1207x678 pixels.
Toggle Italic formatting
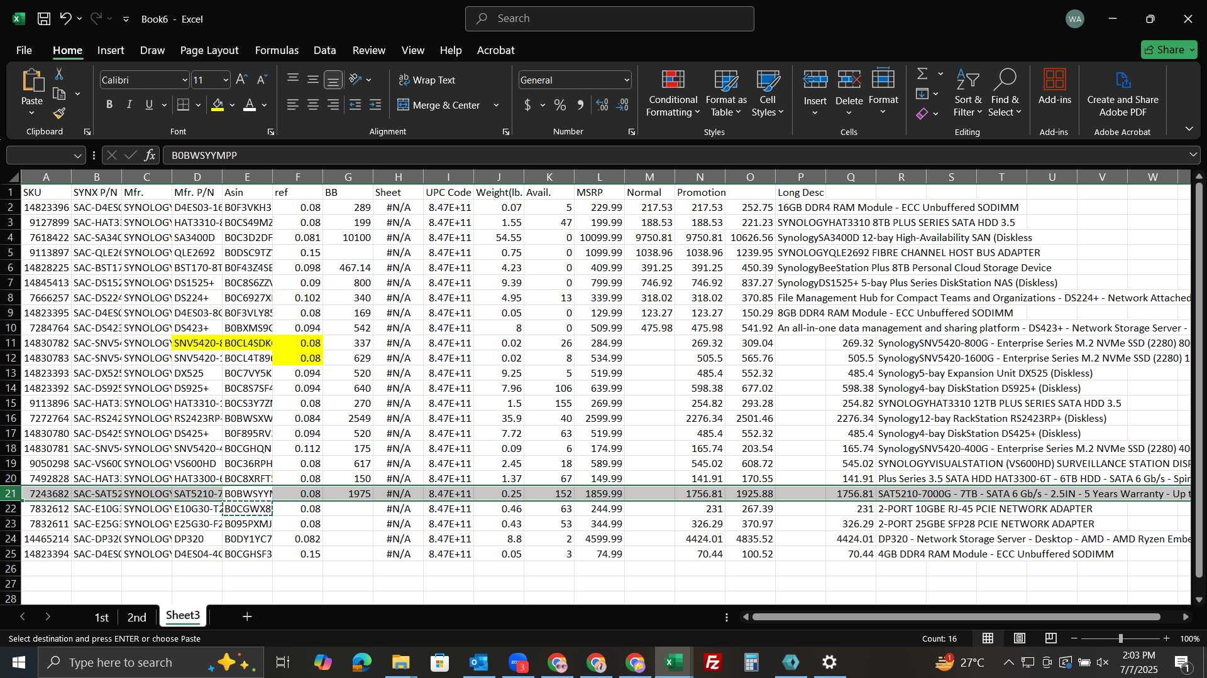tap(130, 105)
